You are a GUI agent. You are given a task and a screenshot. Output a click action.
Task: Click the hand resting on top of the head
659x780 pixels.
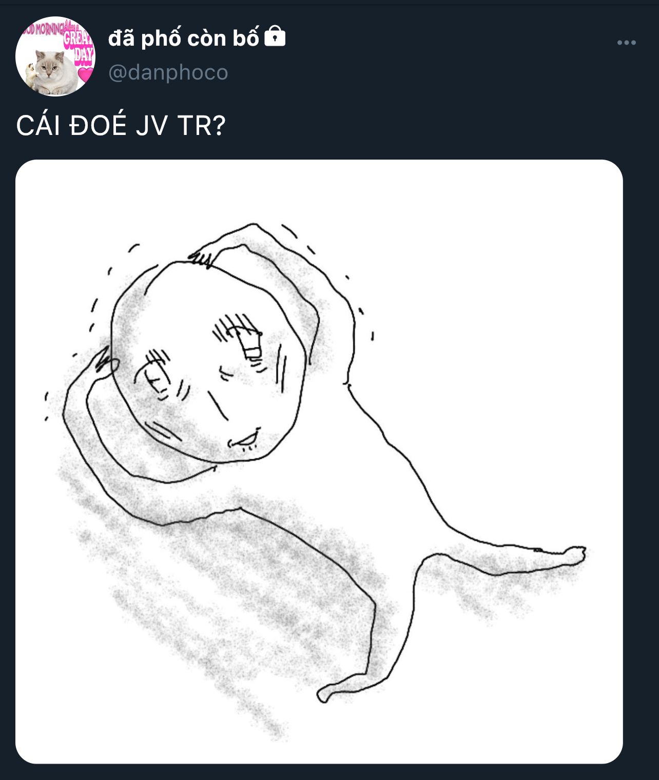coord(202,257)
